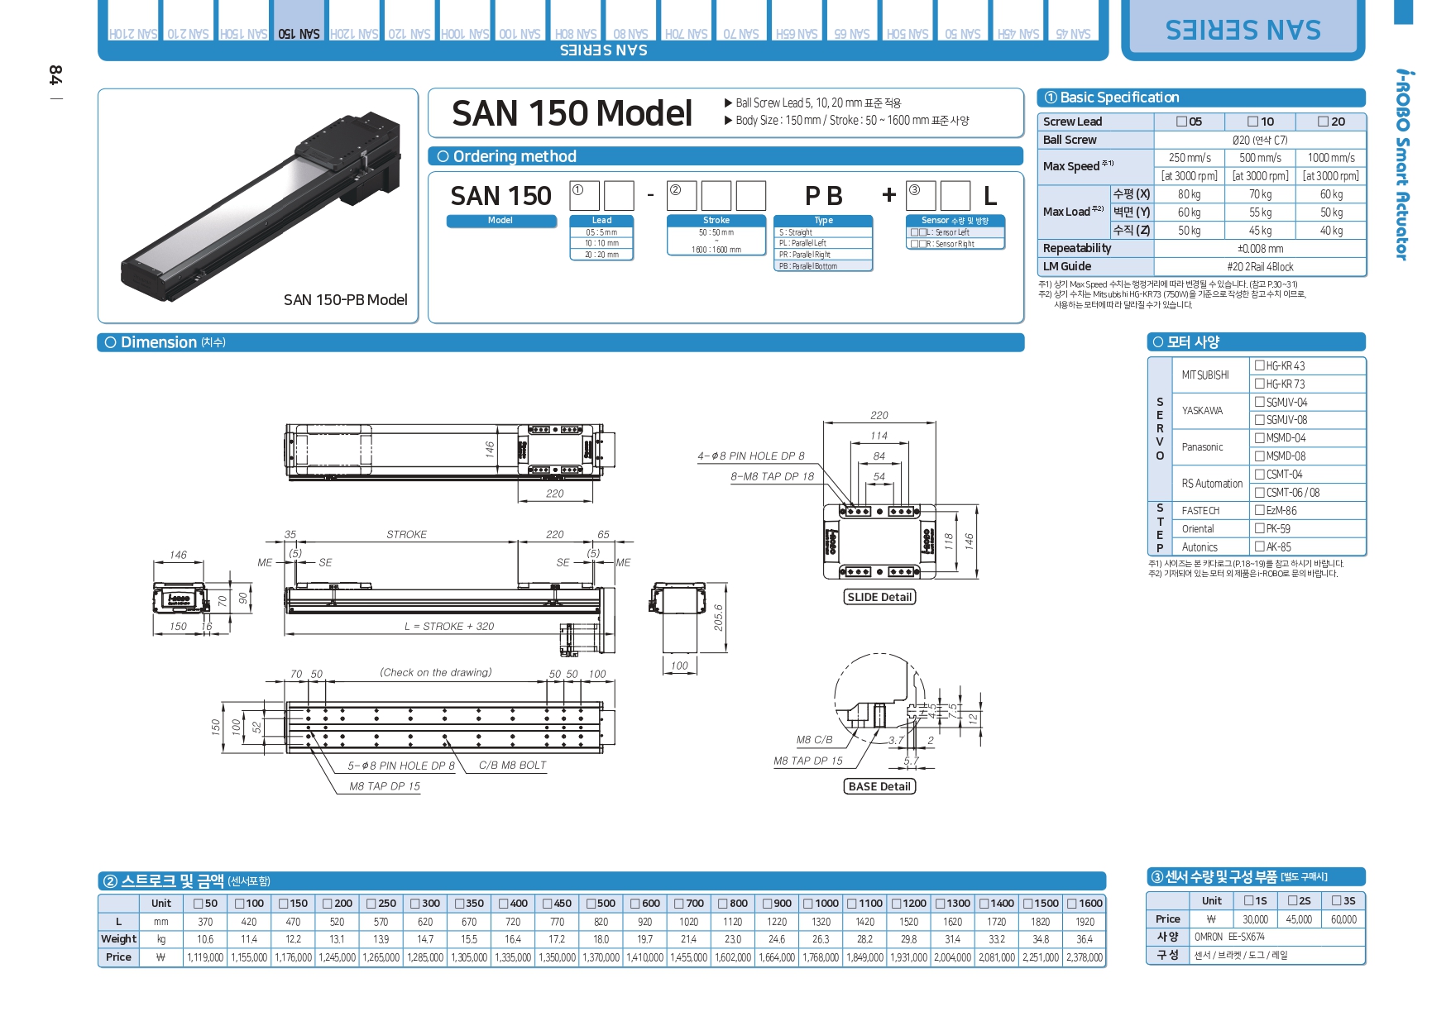This screenshot has height=1026, width=1451.
Task: Check the 500 stroke checkbox
Action: click(591, 904)
